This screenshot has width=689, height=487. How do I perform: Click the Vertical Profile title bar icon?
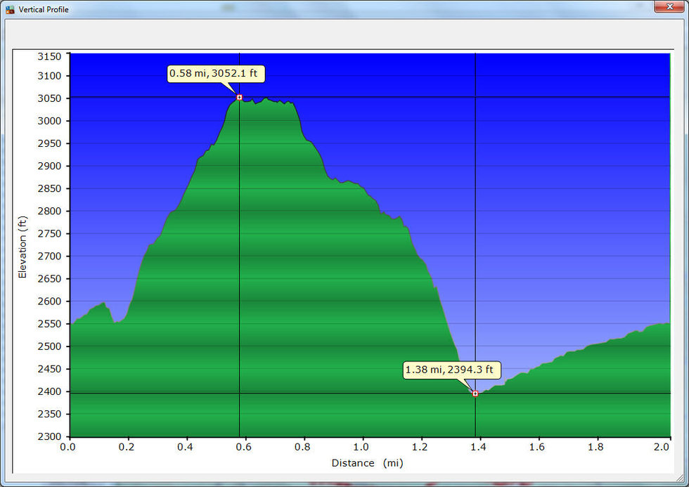[10, 9]
